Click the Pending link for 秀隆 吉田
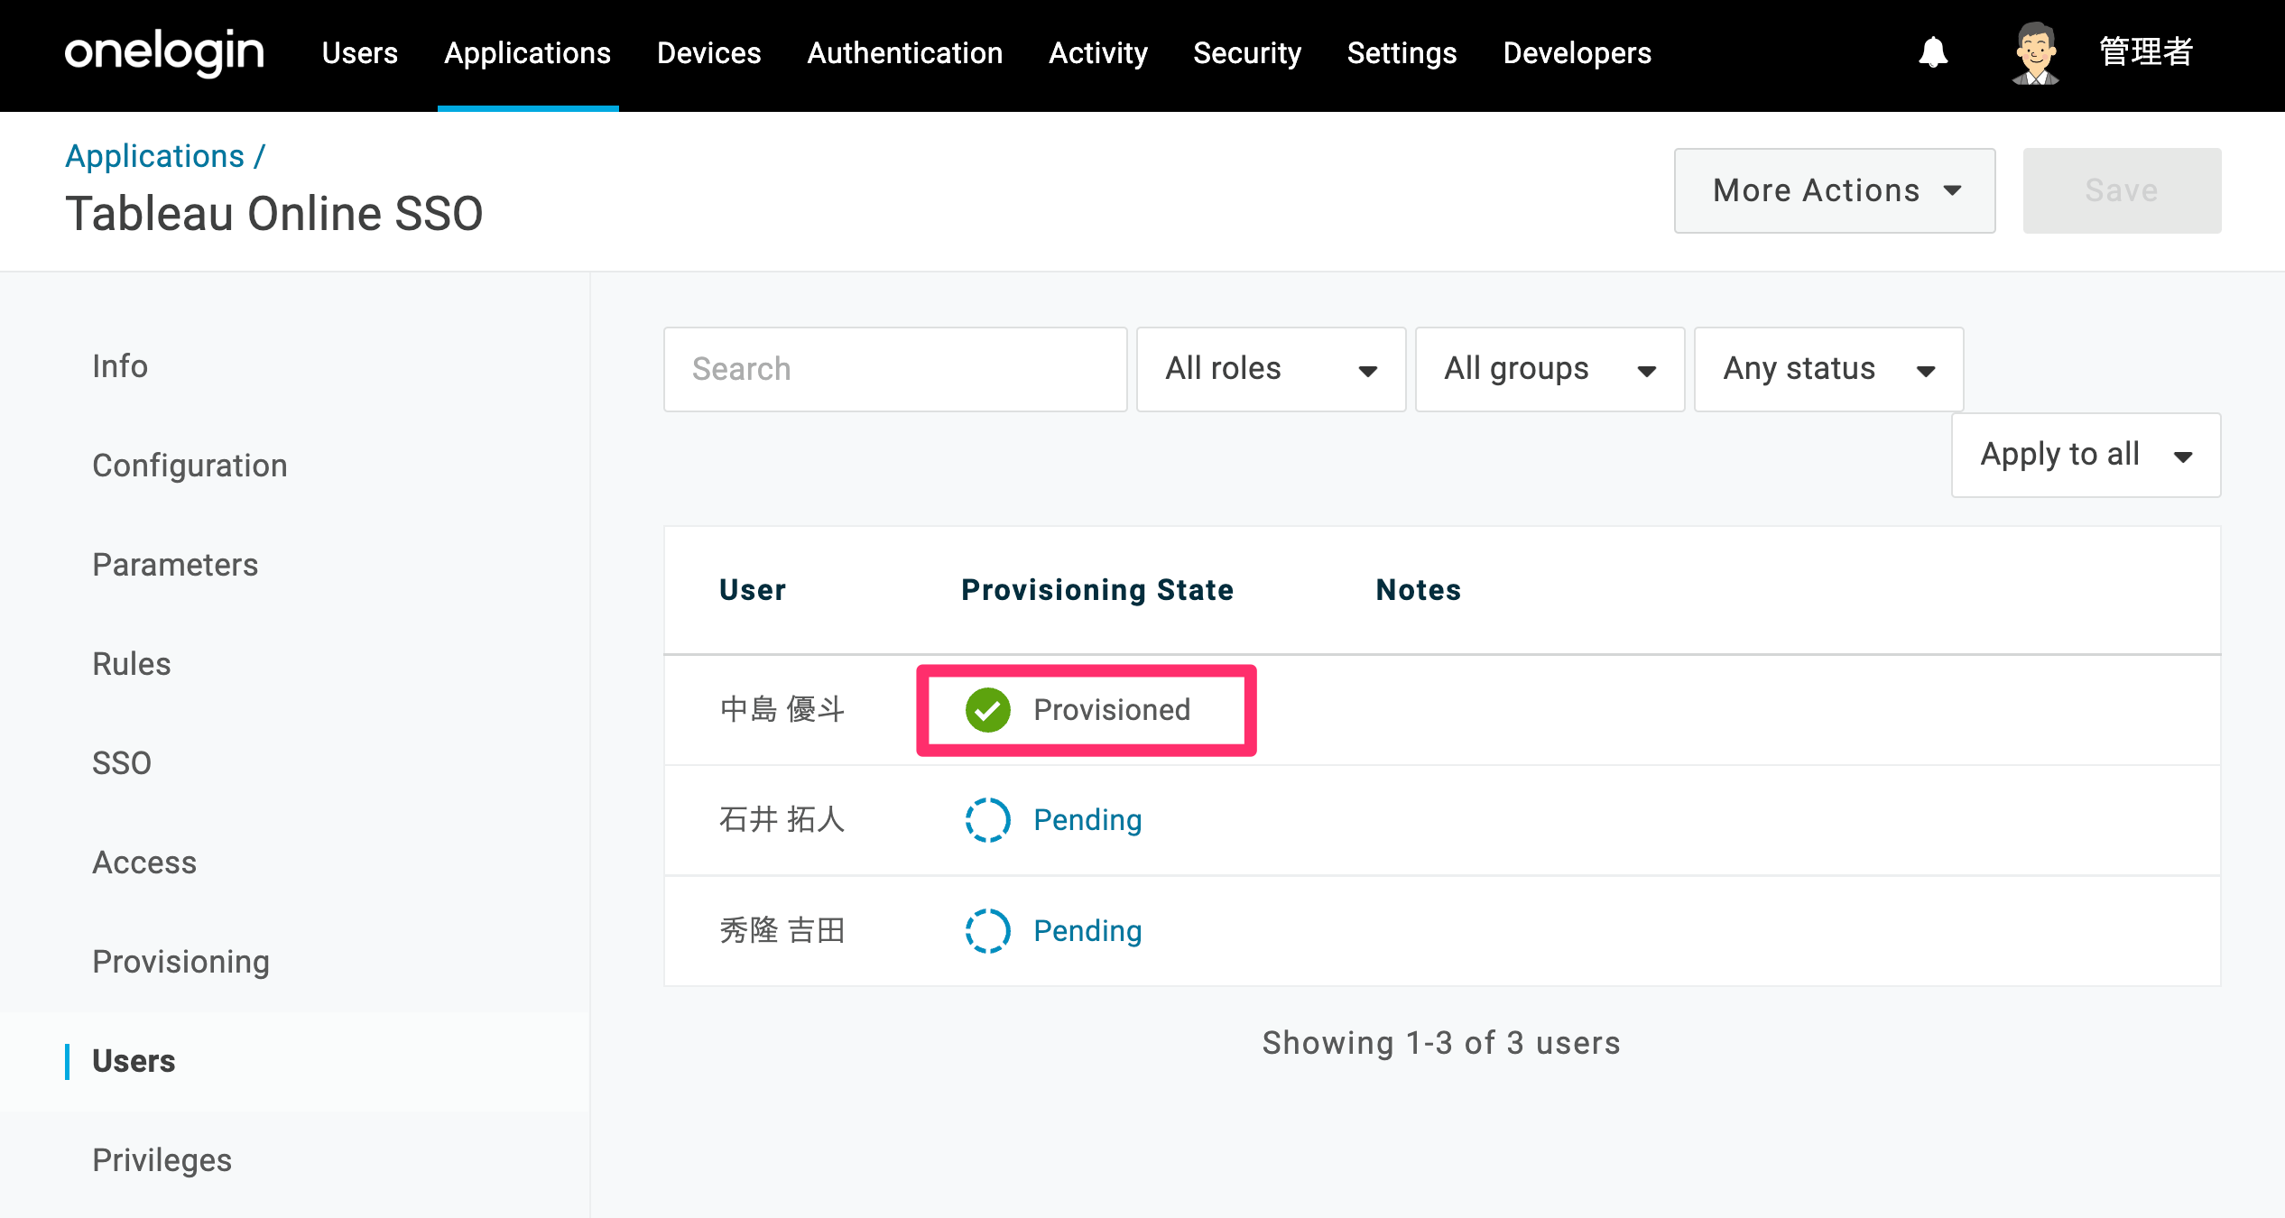The image size is (2285, 1218). click(x=1087, y=931)
